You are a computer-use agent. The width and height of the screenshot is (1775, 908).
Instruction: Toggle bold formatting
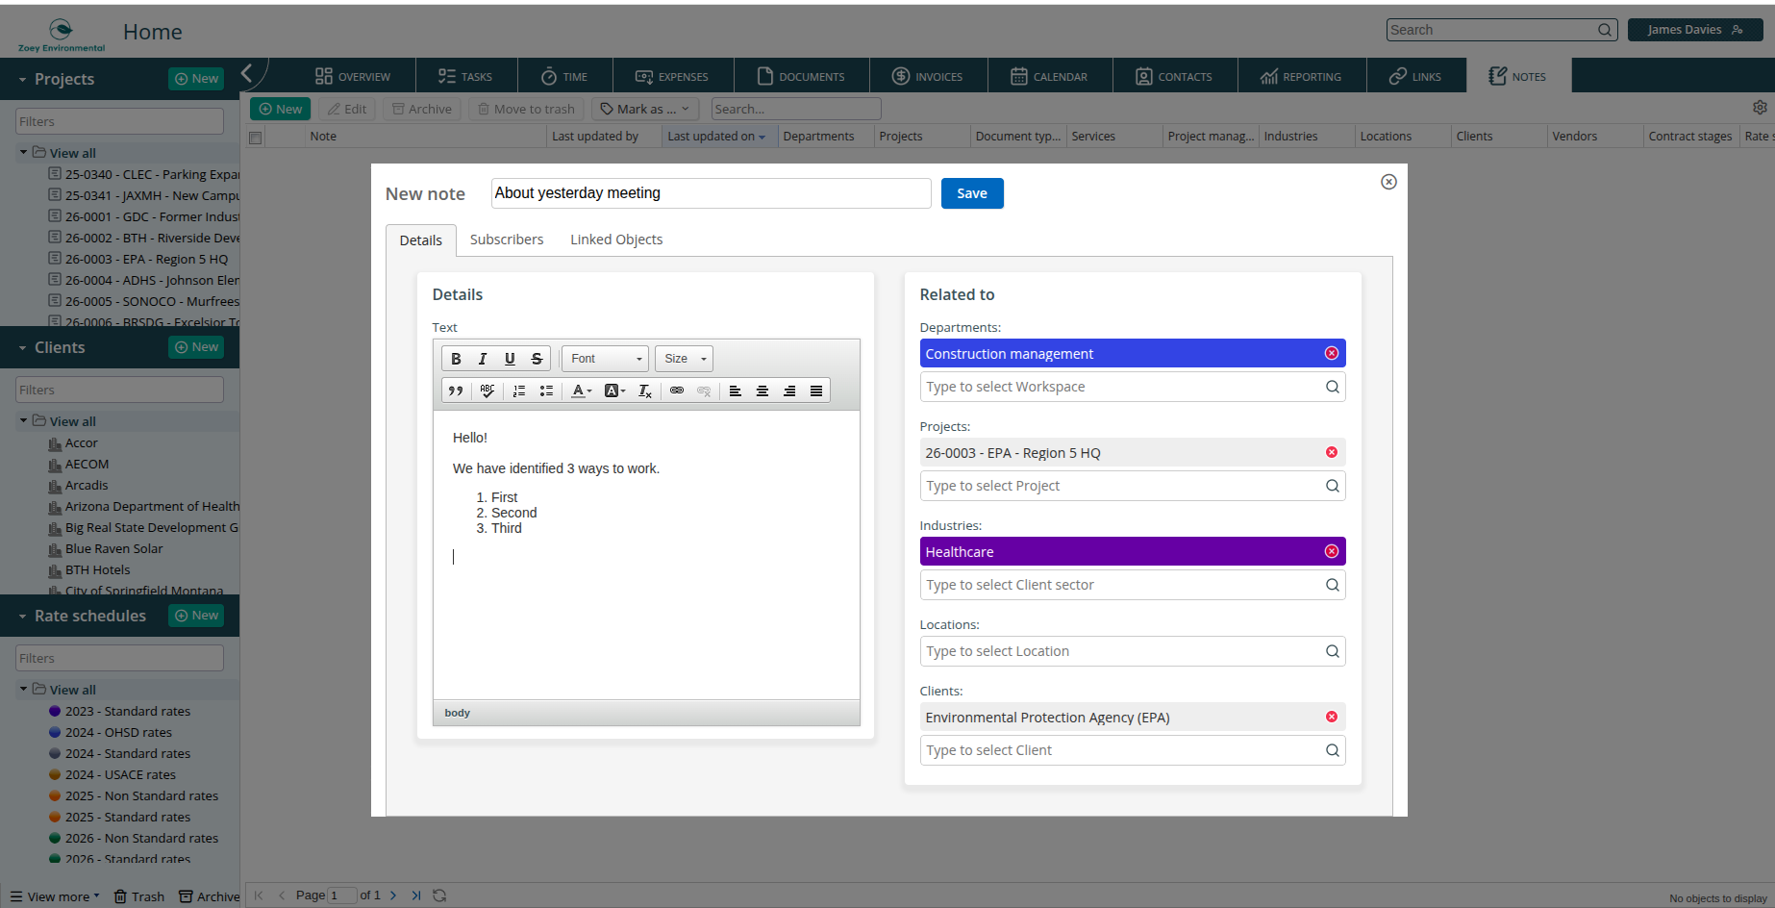[x=456, y=359]
